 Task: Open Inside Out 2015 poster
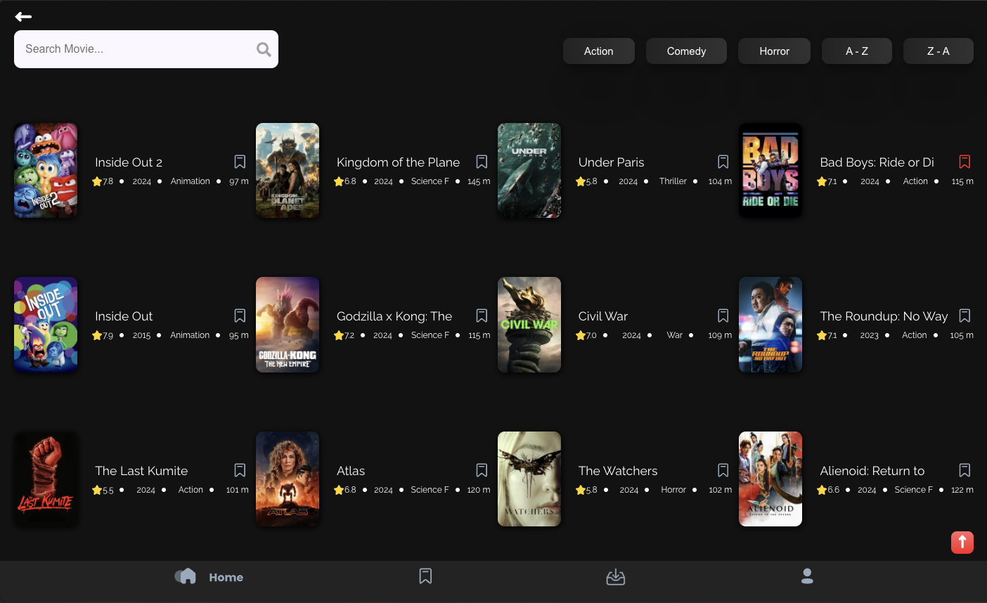point(46,325)
